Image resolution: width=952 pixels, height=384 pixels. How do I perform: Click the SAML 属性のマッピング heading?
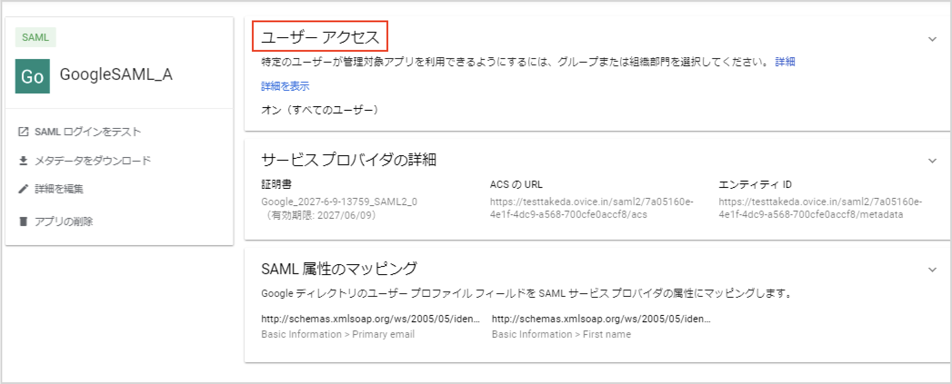pos(339,269)
